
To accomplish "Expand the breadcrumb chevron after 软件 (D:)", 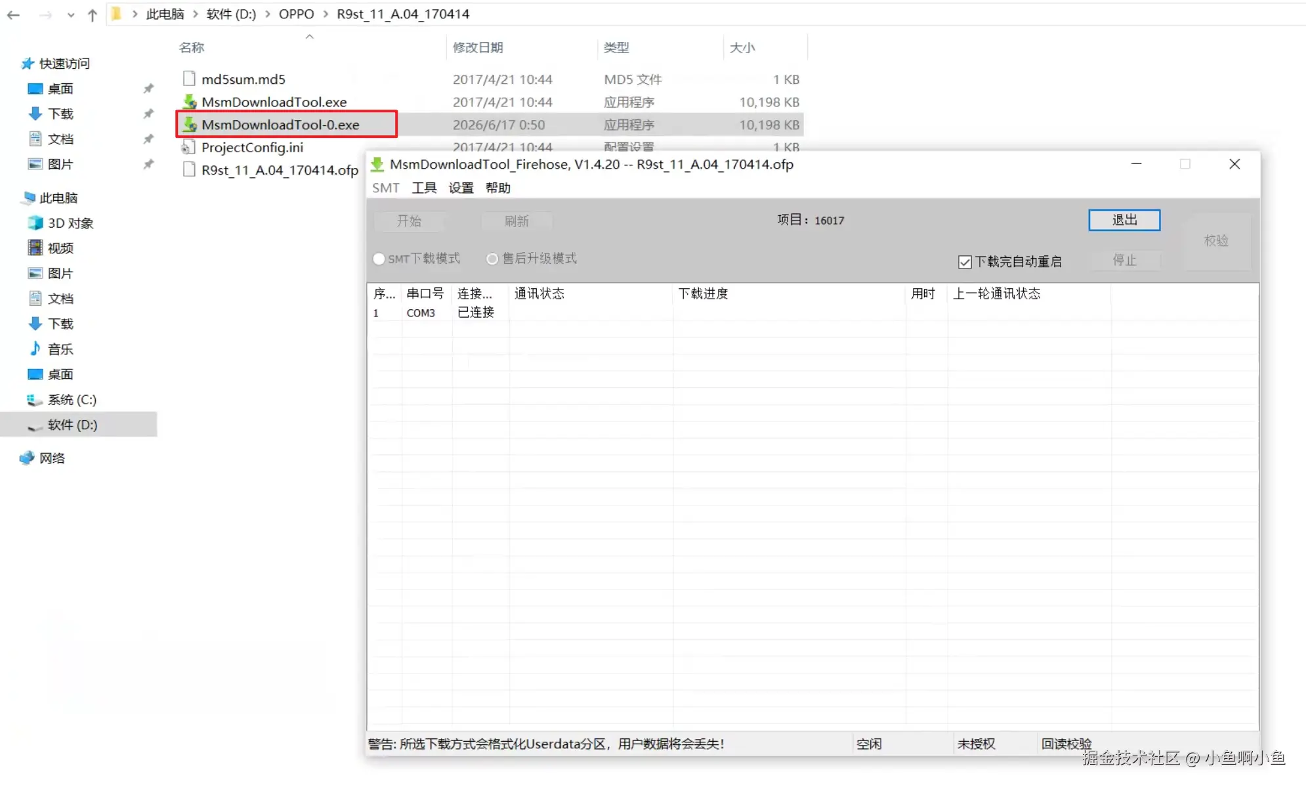I will pyautogui.click(x=268, y=14).
